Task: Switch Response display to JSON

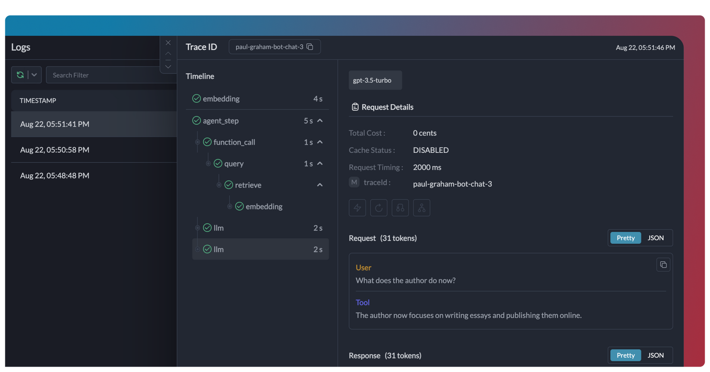Action: coord(655,355)
